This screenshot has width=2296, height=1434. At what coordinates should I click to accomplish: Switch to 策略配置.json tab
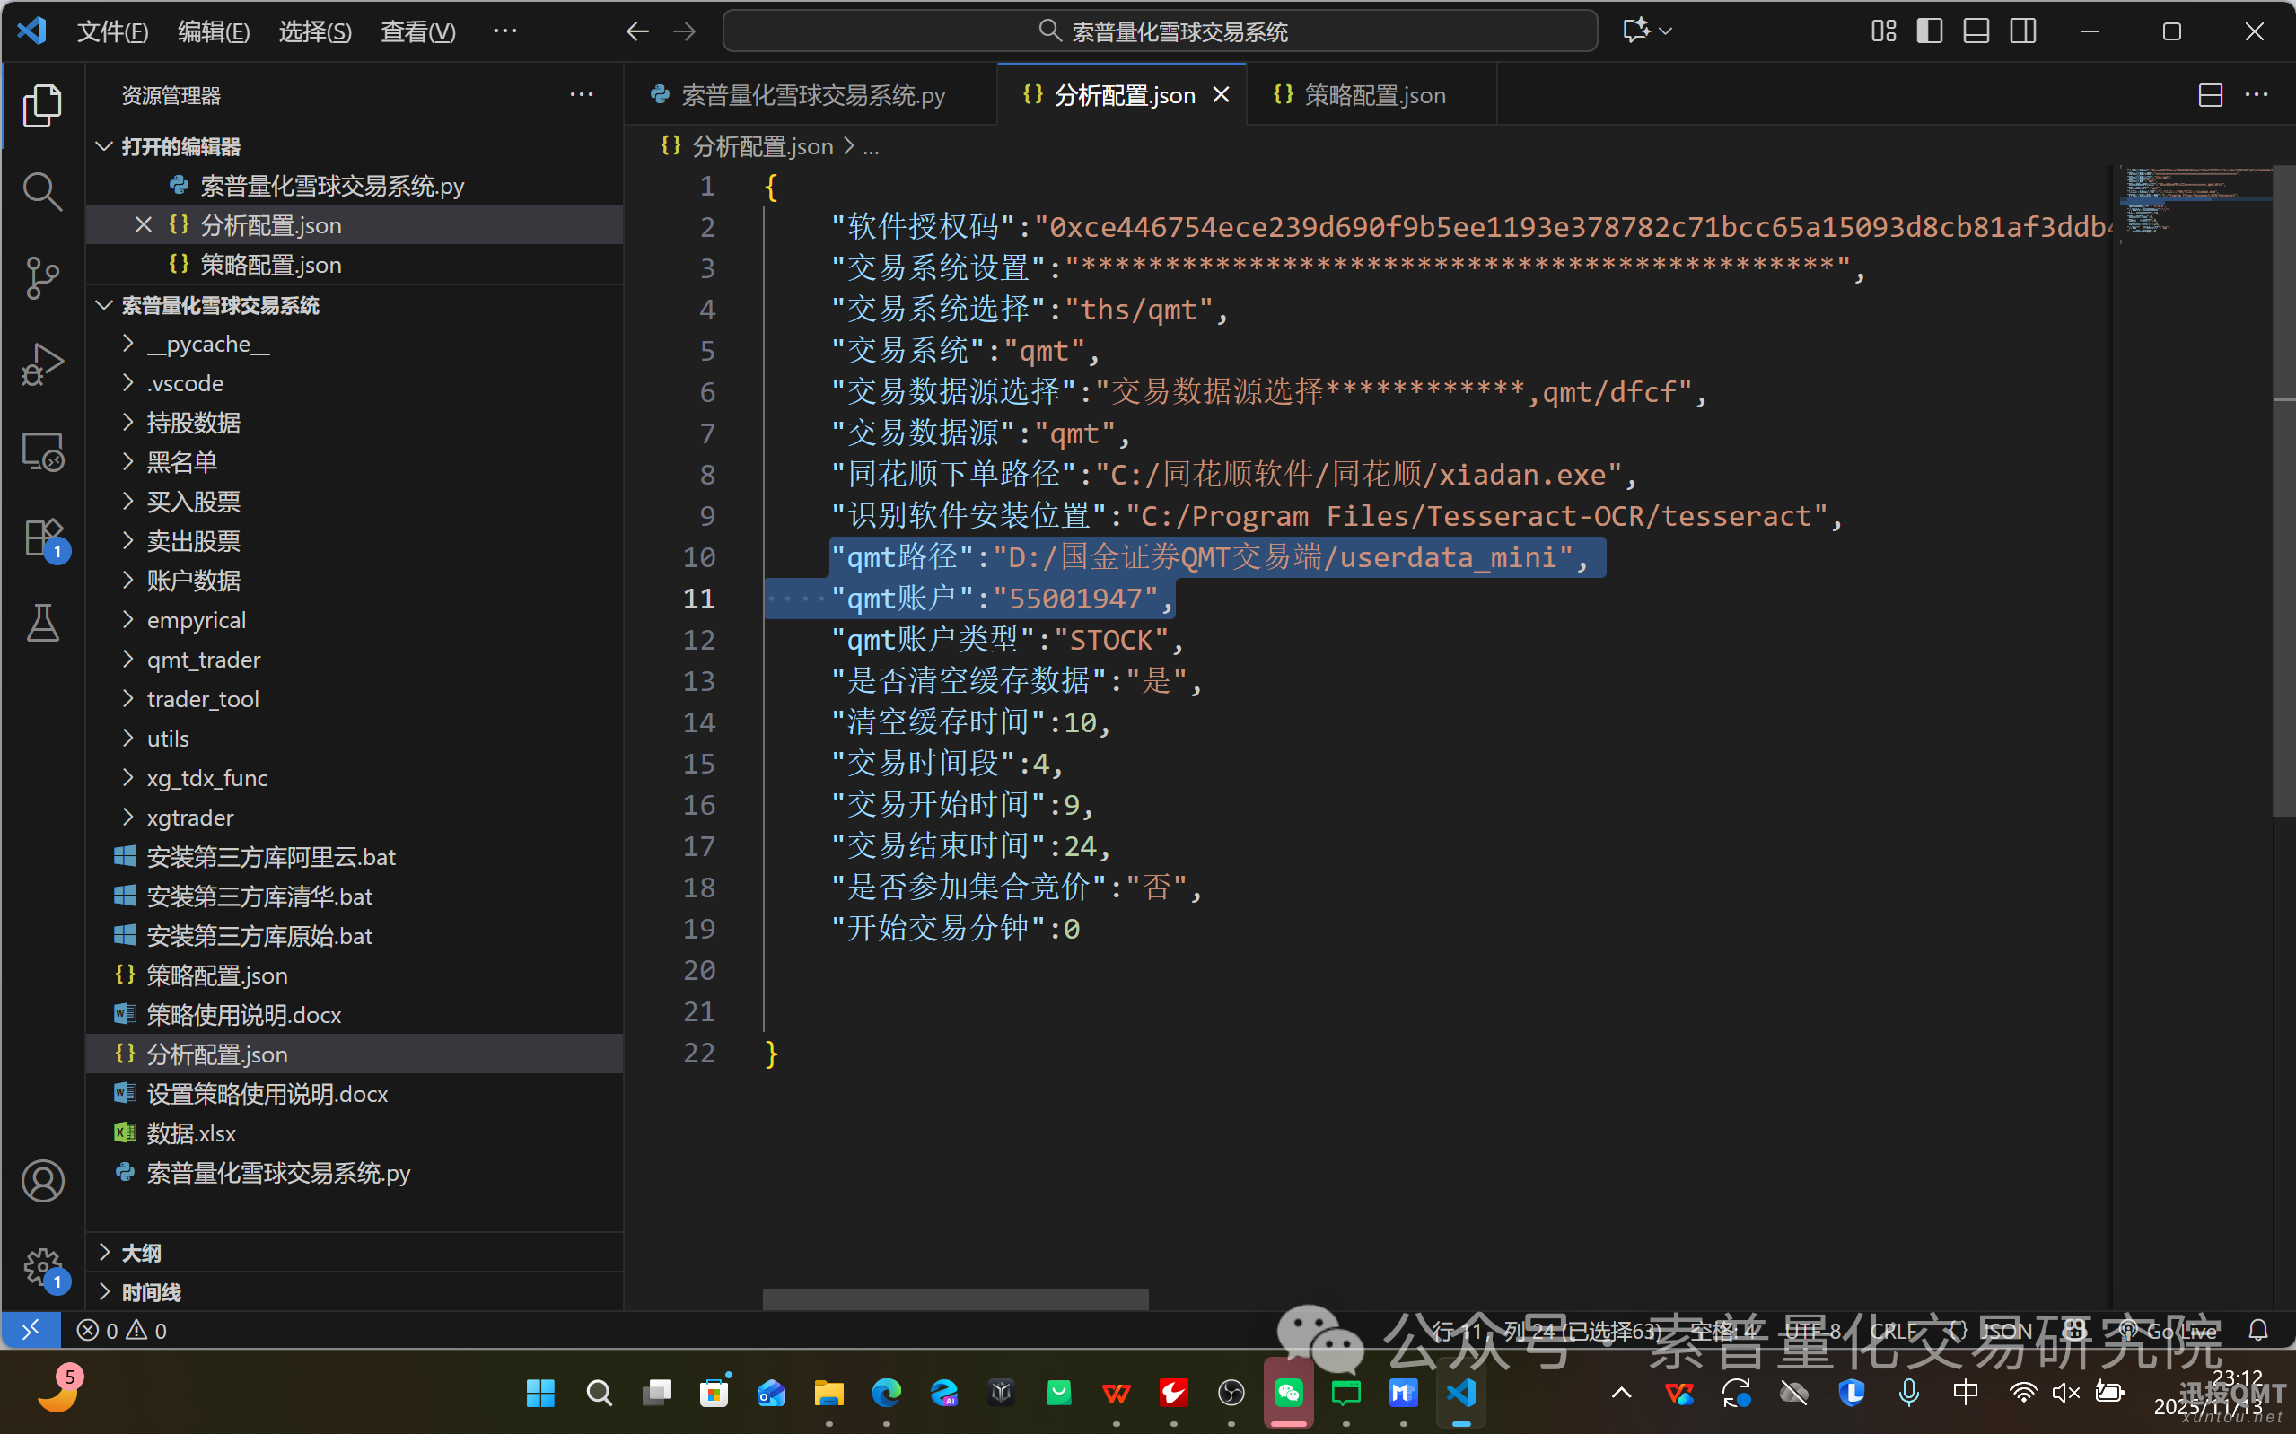tap(1373, 95)
